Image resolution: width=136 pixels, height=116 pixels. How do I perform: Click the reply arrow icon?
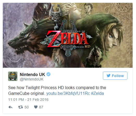[x=10, y=107]
